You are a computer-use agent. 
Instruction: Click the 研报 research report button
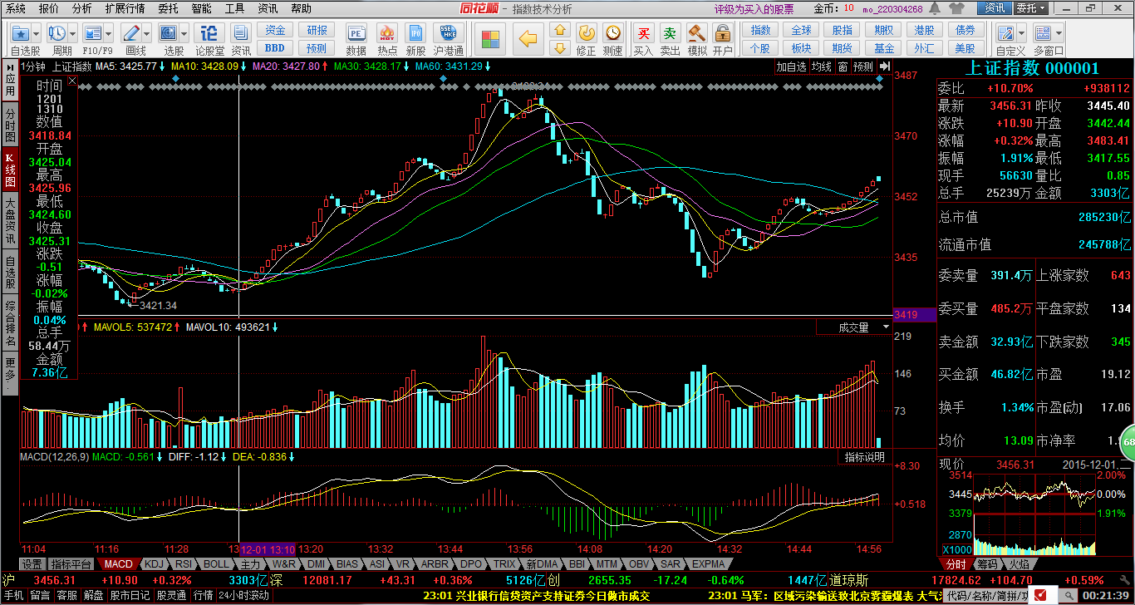pos(317,30)
